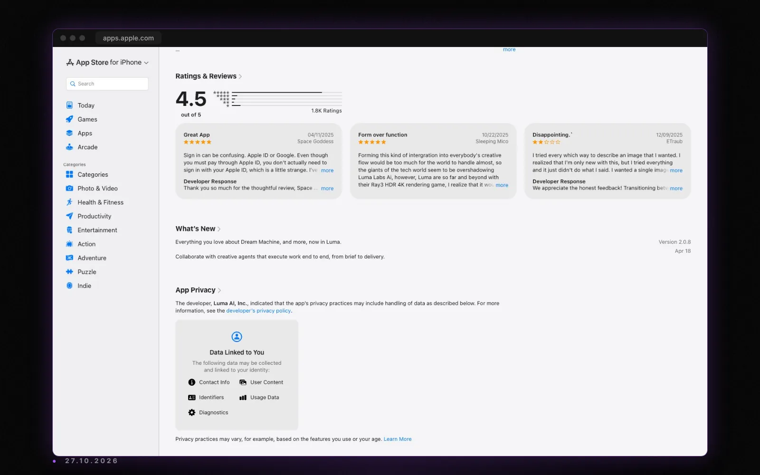The height and width of the screenshot is (475, 760).
Task: Click the Categories grid icon
Action: (x=69, y=174)
